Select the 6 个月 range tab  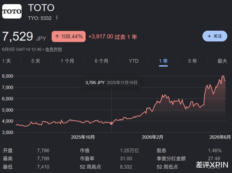click(101, 61)
